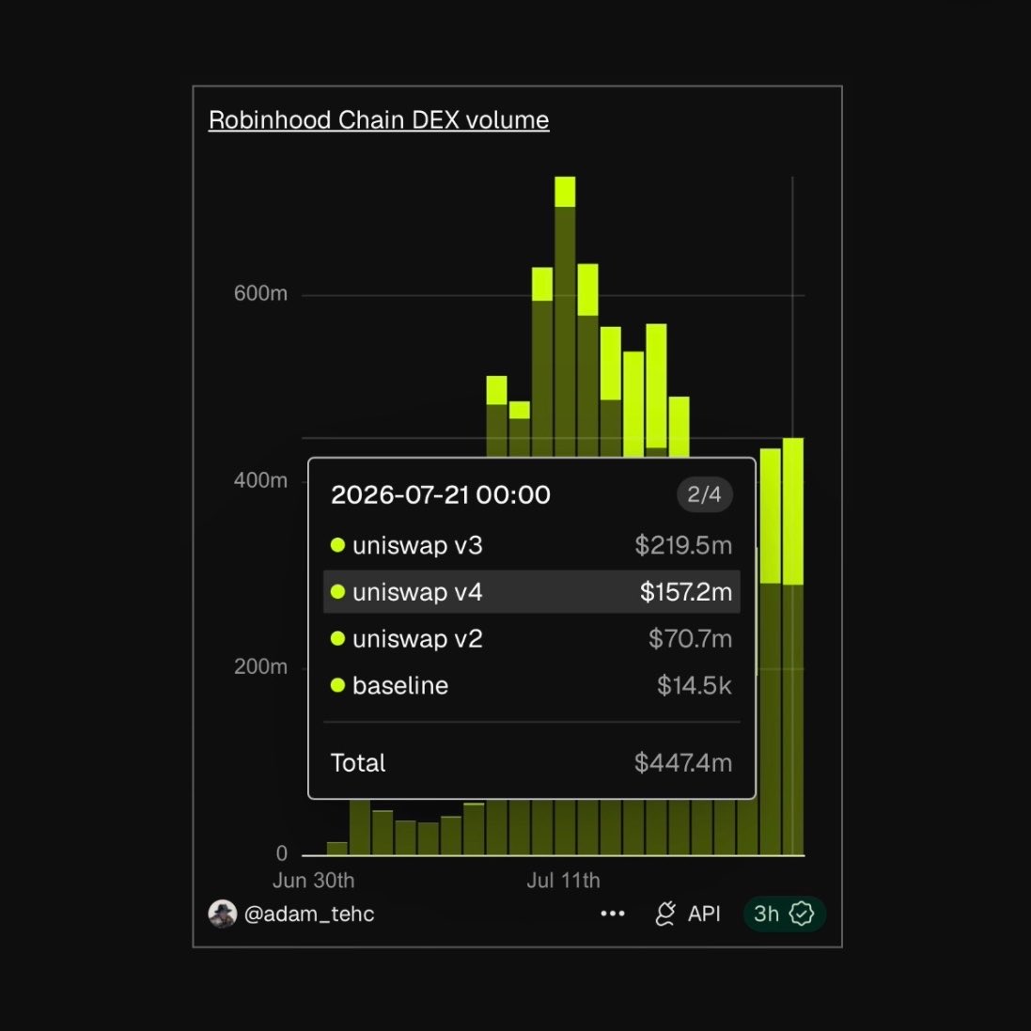Select the uniswap v3 tooltip row
The image size is (1031, 1031).
[531, 545]
